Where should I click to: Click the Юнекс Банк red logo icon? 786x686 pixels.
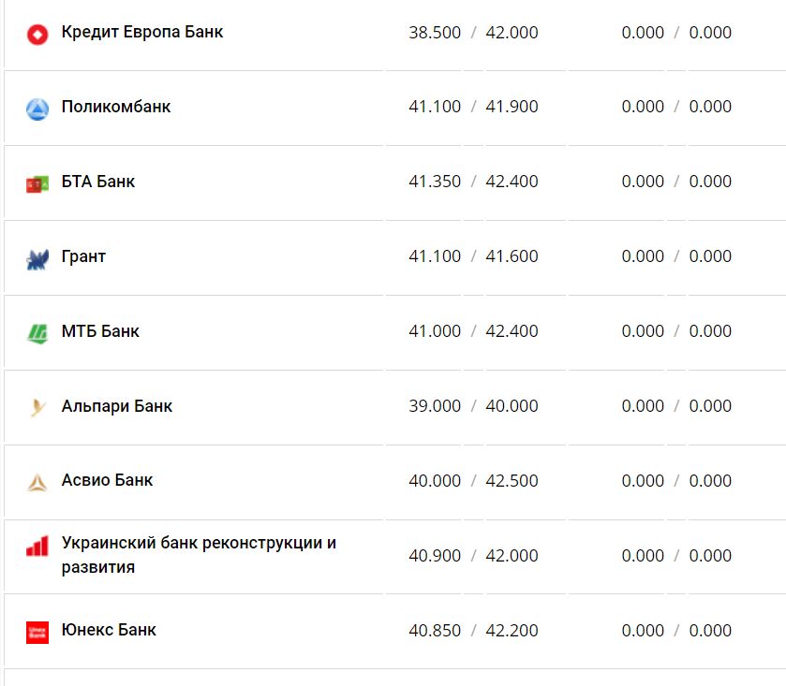37,632
